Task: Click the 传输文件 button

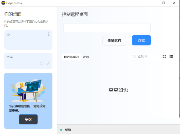Action: coord(114,41)
